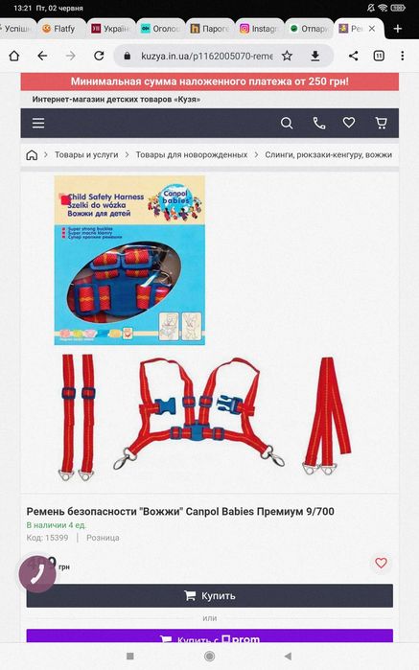Open the browser three-dot menu
The height and width of the screenshot is (670, 419).
coord(403,56)
